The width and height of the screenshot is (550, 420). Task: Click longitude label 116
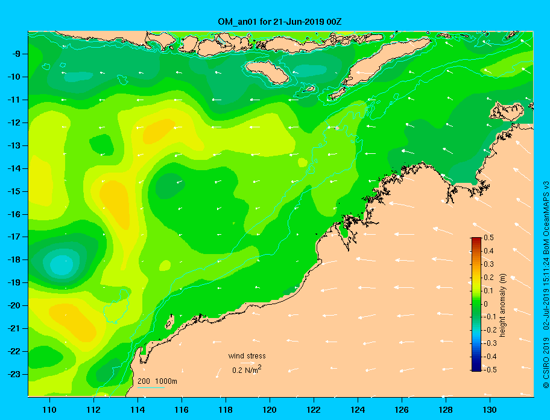coord(182,410)
